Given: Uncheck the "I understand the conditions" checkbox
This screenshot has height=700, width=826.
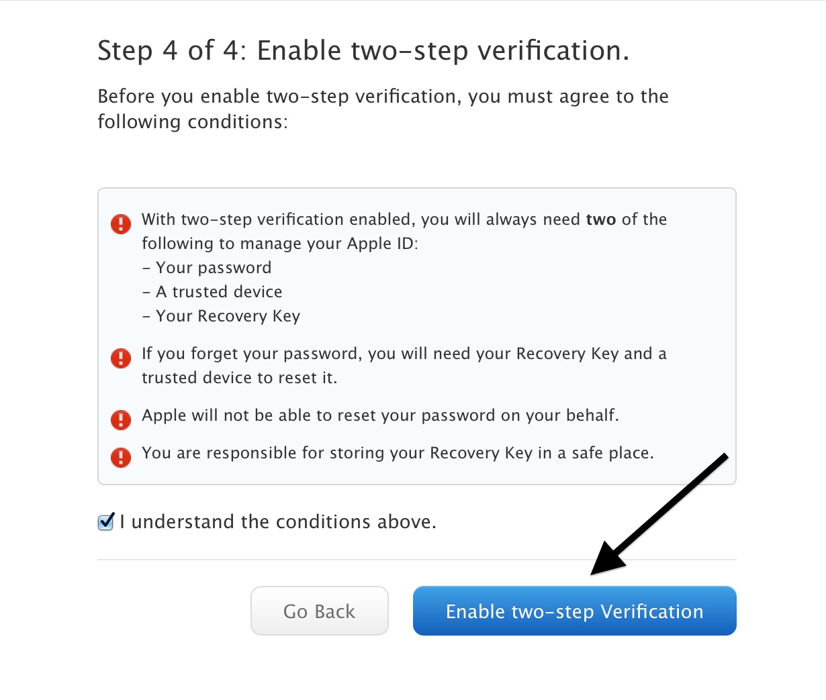Looking at the screenshot, I should click(106, 522).
